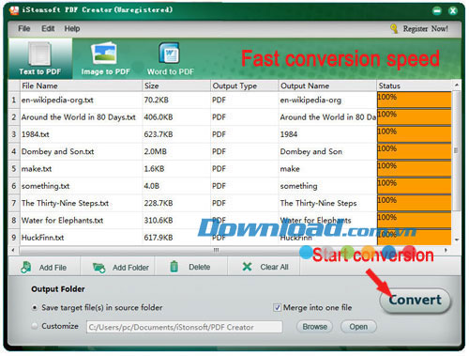Click the Status column header
The image size is (469, 356).
click(x=415, y=85)
